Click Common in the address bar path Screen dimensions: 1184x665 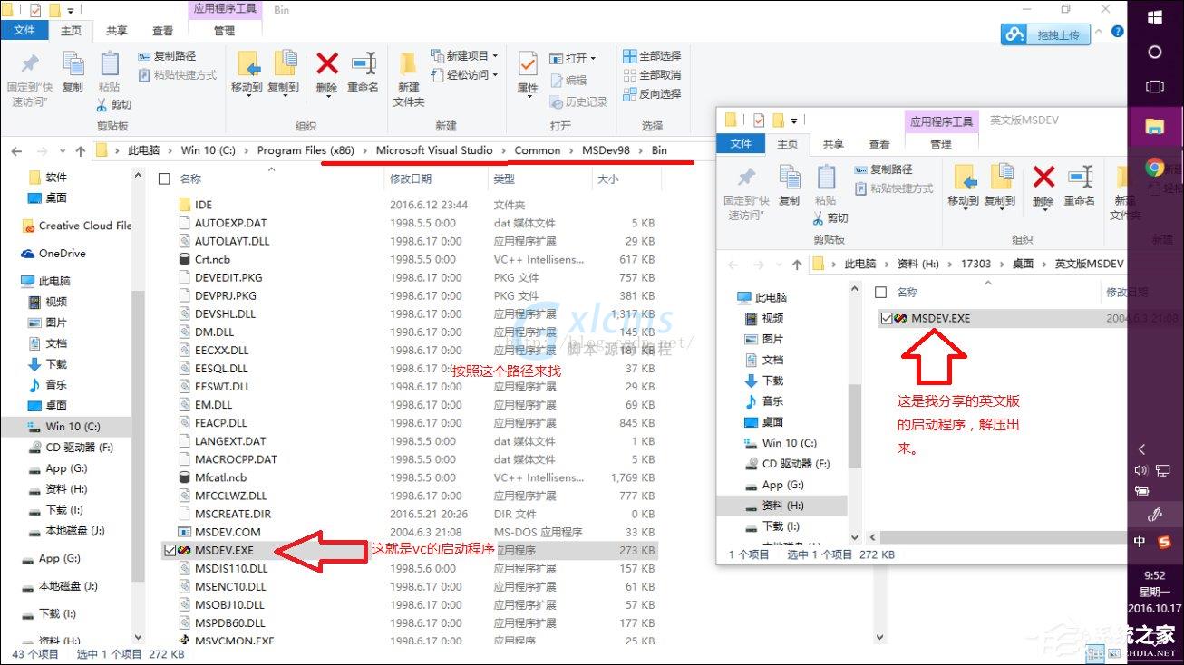coord(538,150)
